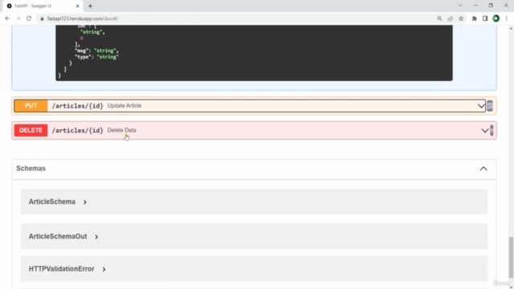This screenshot has height=289, width=514.
Task: Collapse the Schemas section
Action: [483, 169]
